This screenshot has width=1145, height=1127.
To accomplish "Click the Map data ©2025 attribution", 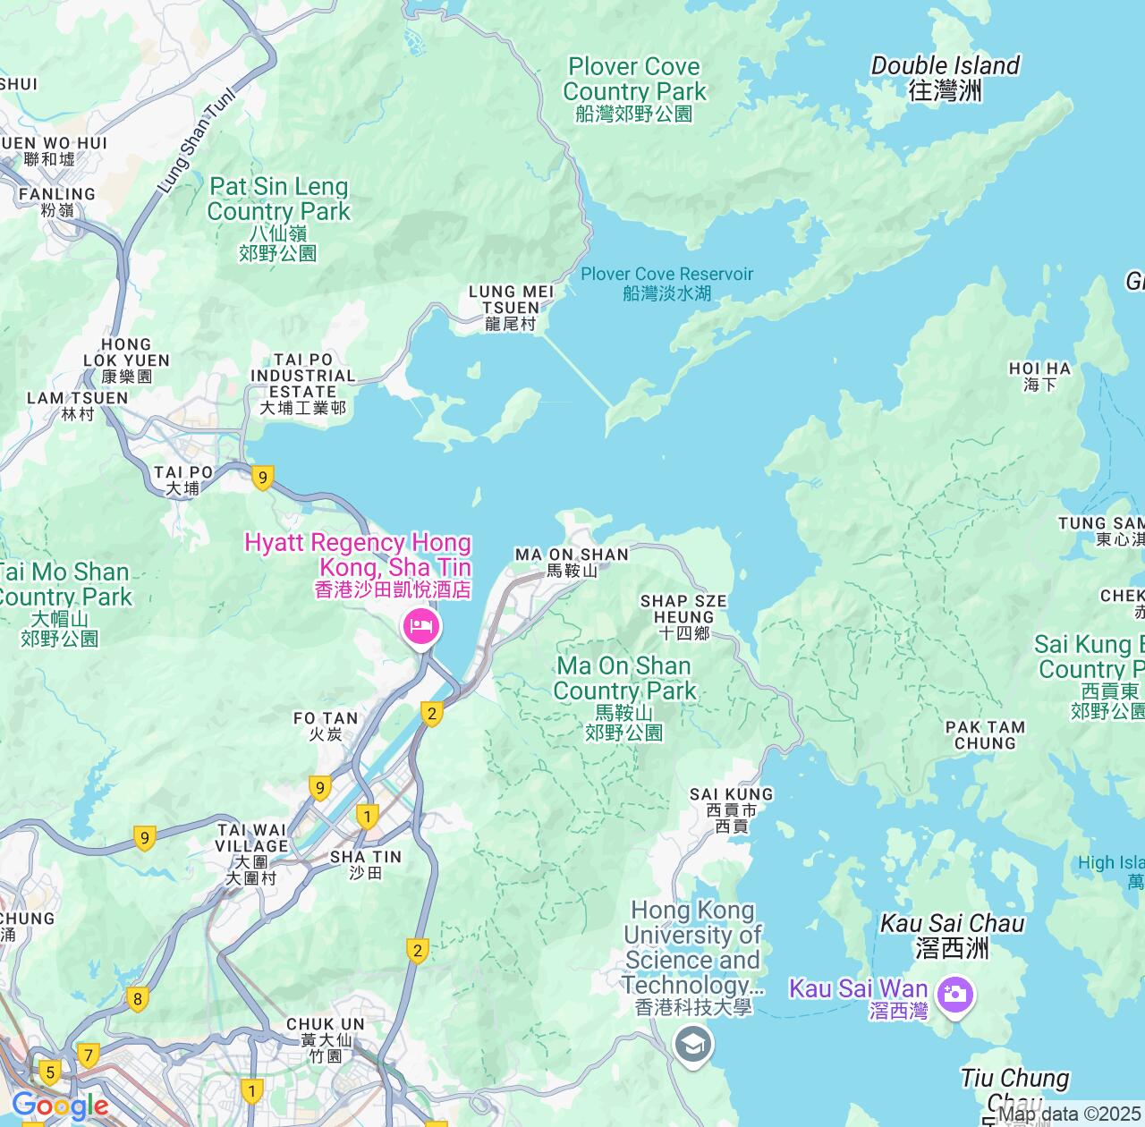I will coord(1070,1114).
